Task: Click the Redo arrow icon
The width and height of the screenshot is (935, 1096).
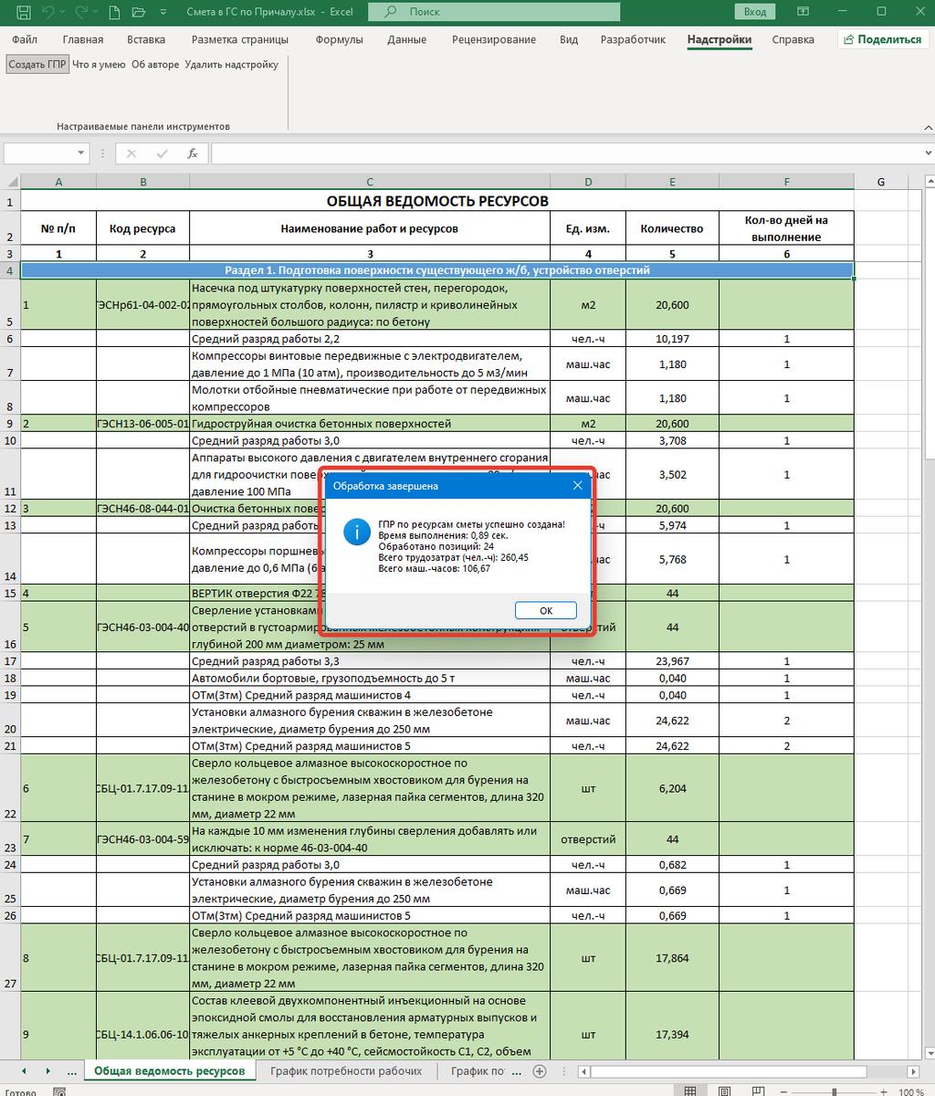Action: [80, 13]
